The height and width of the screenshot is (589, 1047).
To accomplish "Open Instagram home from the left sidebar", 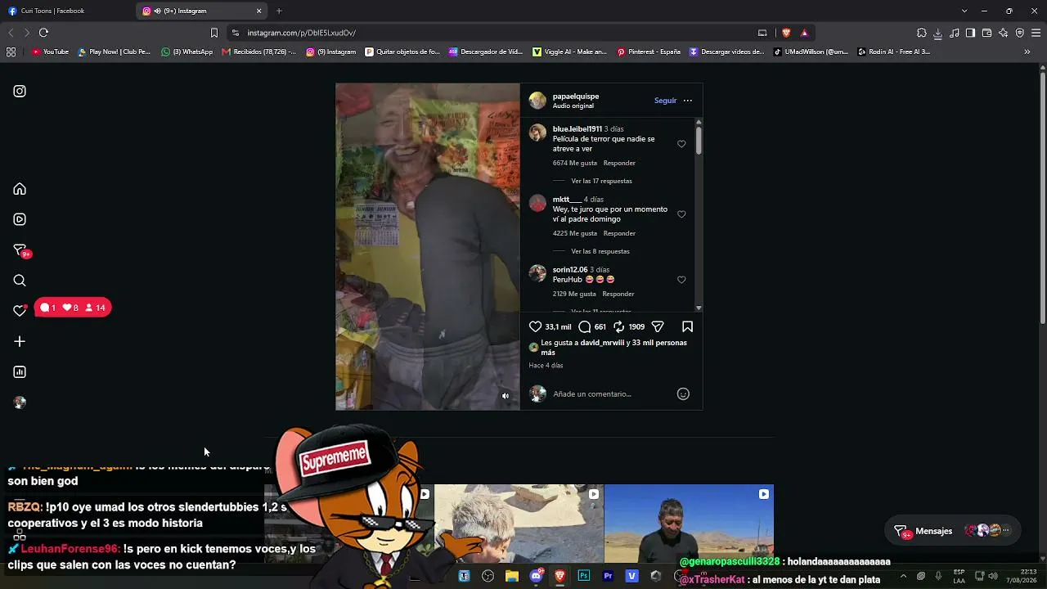I will point(20,189).
